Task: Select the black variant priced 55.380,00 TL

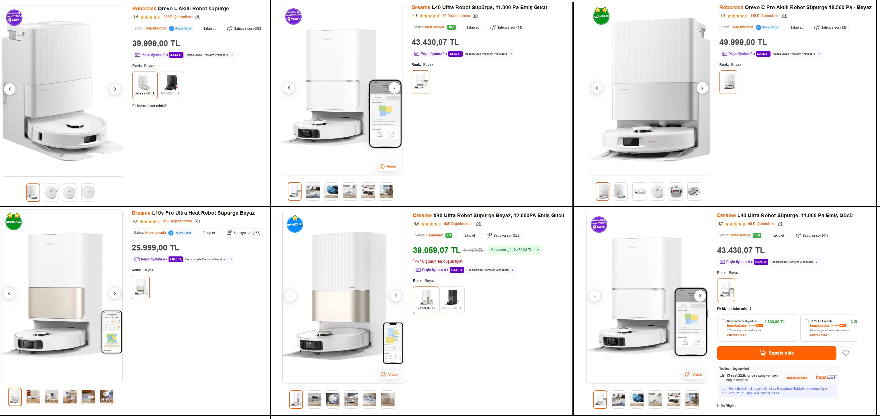Action: click(x=452, y=300)
